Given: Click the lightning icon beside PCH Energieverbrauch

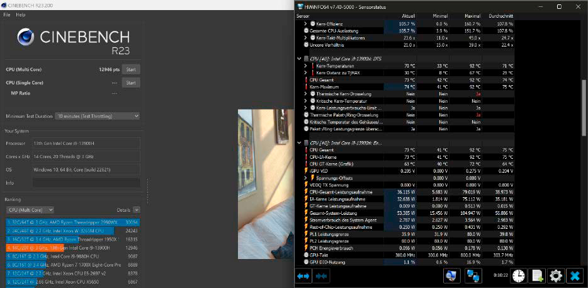Looking at the screenshot, I should click(x=306, y=248).
